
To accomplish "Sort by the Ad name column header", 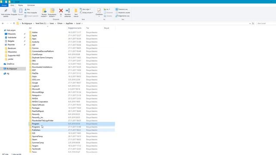I will (x=47, y=28).
